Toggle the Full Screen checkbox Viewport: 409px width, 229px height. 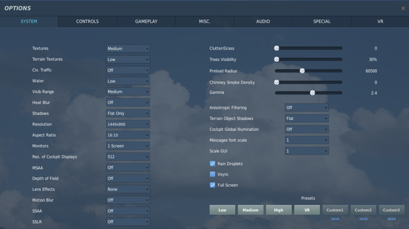212,185
